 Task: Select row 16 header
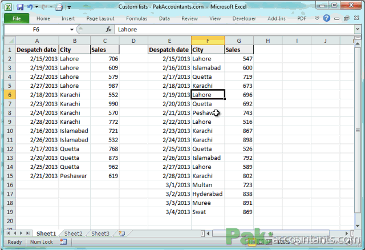(10, 185)
